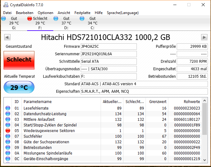Viewport: 211px width, 167px height.
Task: Click the Standard field ATA8-ACS version 4
Action: tap(144, 84)
